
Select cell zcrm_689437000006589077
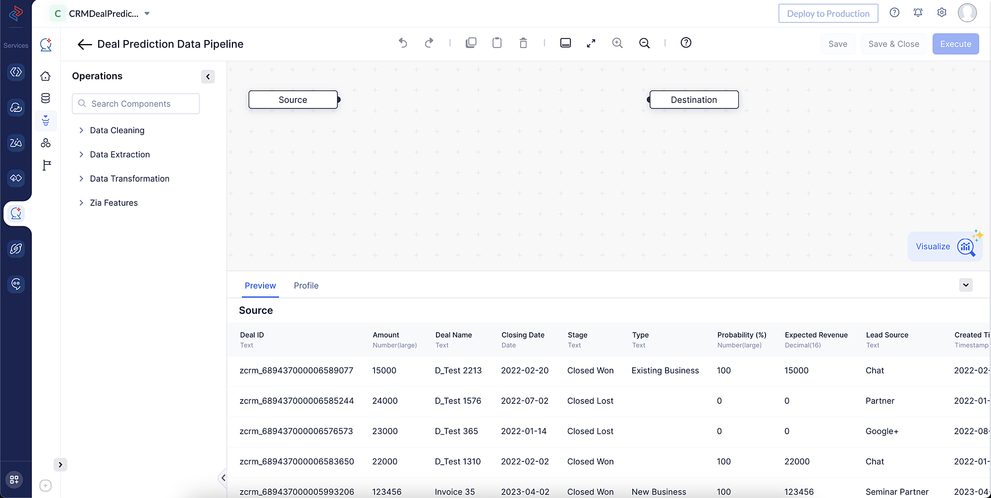(296, 371)
